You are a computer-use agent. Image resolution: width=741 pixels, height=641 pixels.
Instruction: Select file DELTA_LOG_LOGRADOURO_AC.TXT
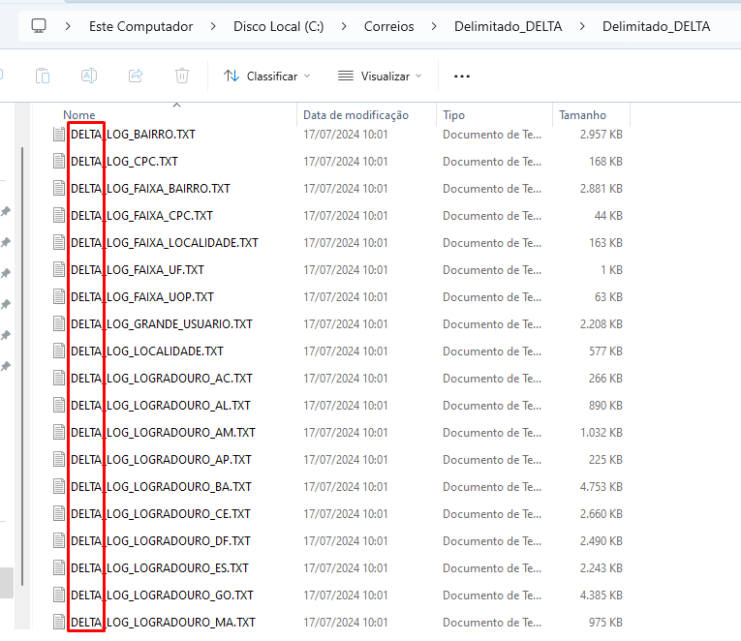(162, 379)
